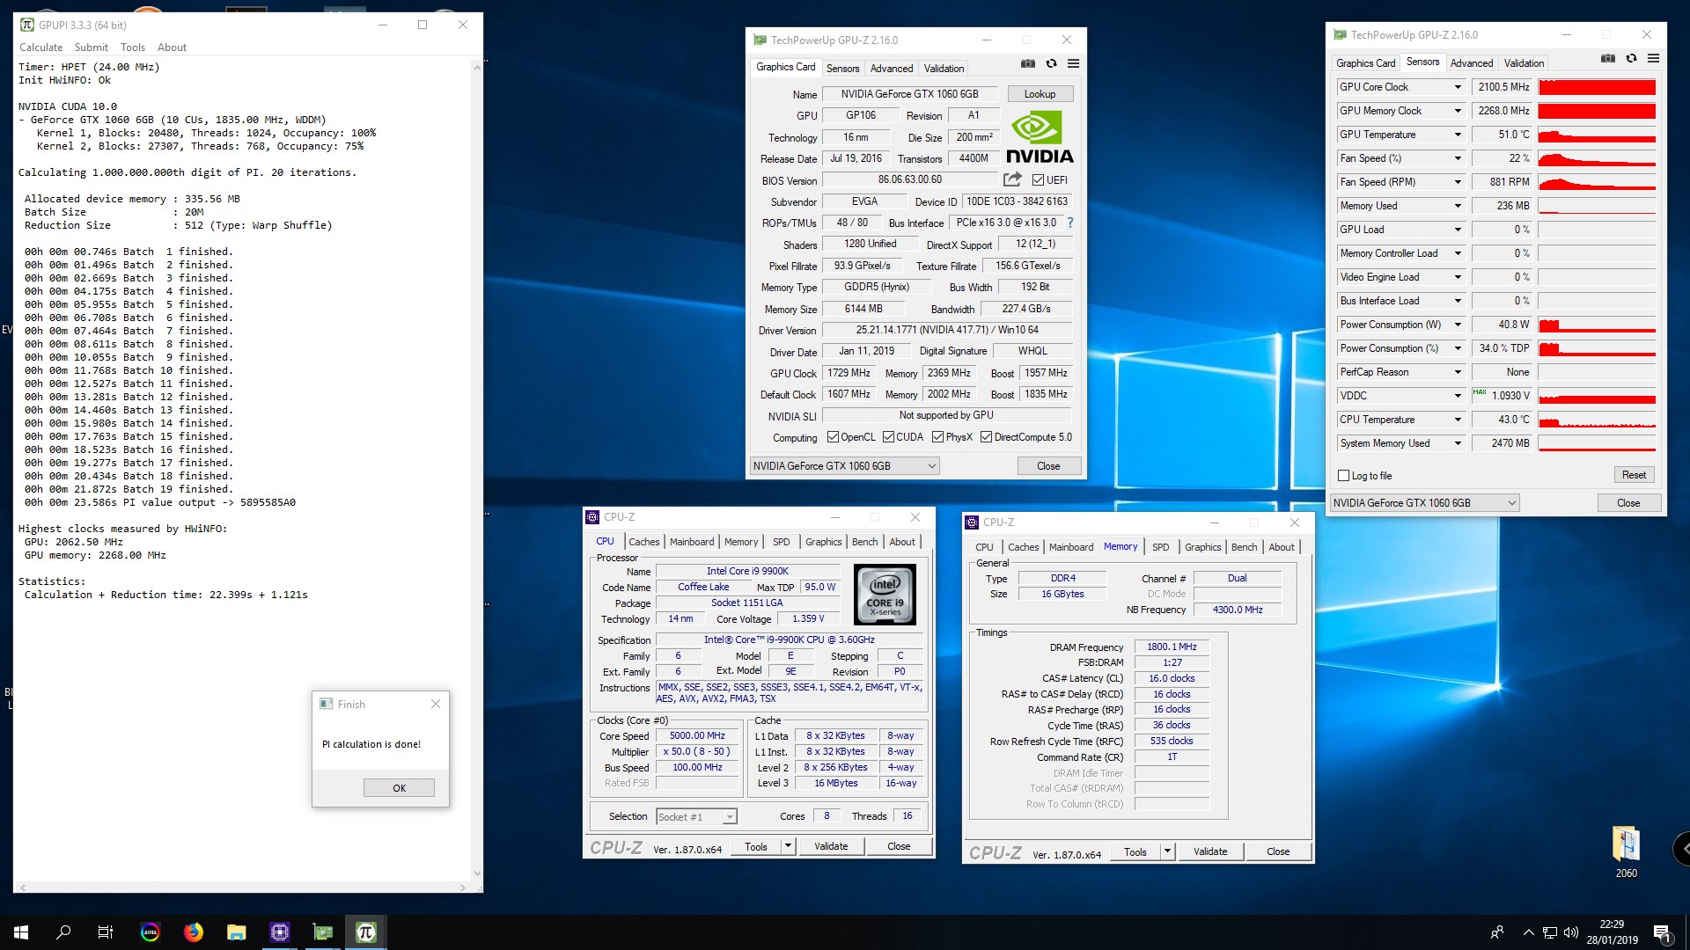Click the NVIDIA logo in GPU-Z

click(1040, 137)
